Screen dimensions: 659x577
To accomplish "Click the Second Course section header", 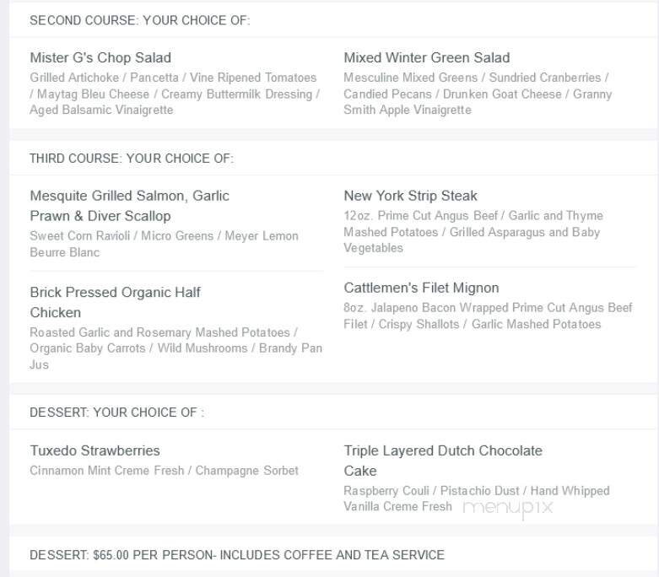I will click(x=139, y=20).
